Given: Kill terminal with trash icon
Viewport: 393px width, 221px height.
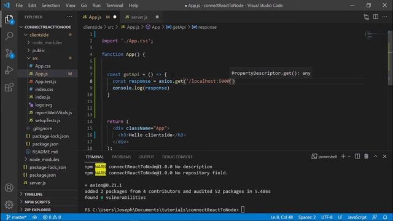Looking at the screenshot, I should click(366, 157).
